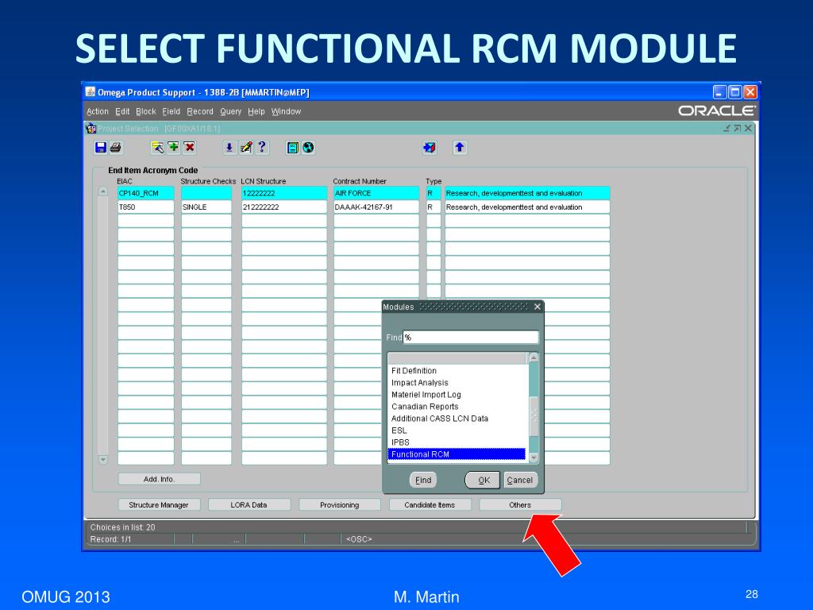The image size is (813, 610).
Task: Click the blue arrow exit door icon
Action: click(x=430, y=148)
